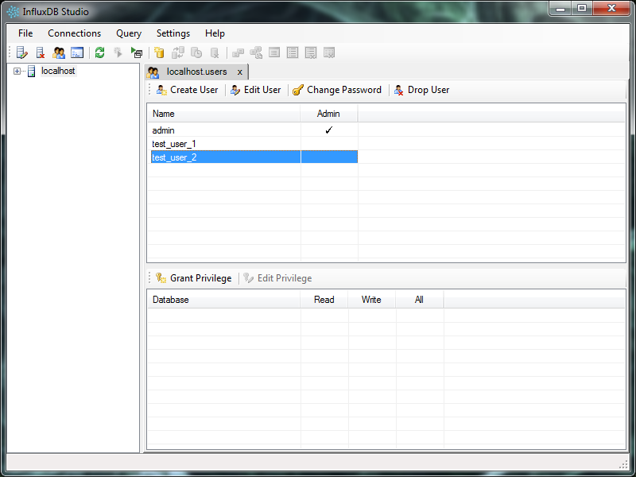Screen dimensions: 636x477
Task: Click the disabled Edit Privilege button
Action: tap(277, 278)
